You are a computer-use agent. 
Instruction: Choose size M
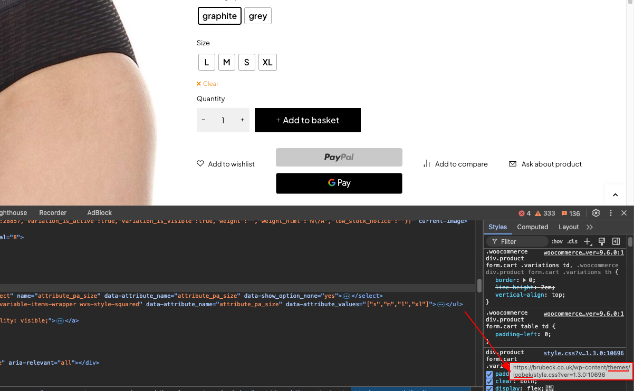click(x=227, y=62)
